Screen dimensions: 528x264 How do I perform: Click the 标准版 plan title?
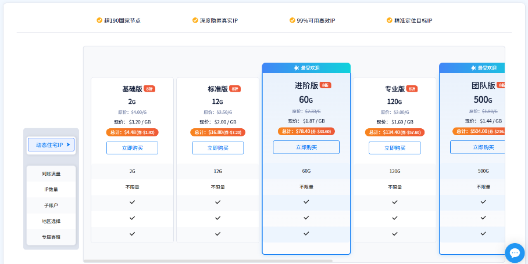click(x=217, y=89)
